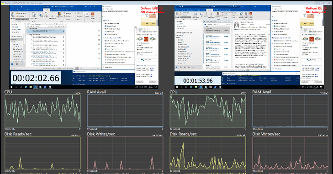Click the CPU graph under the OnPrem_FSL desktop

pyautogui.click(x=208, y=111)
